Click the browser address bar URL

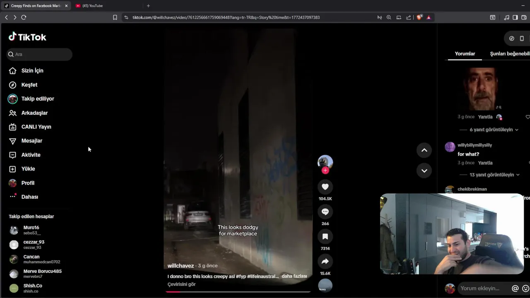226,17
